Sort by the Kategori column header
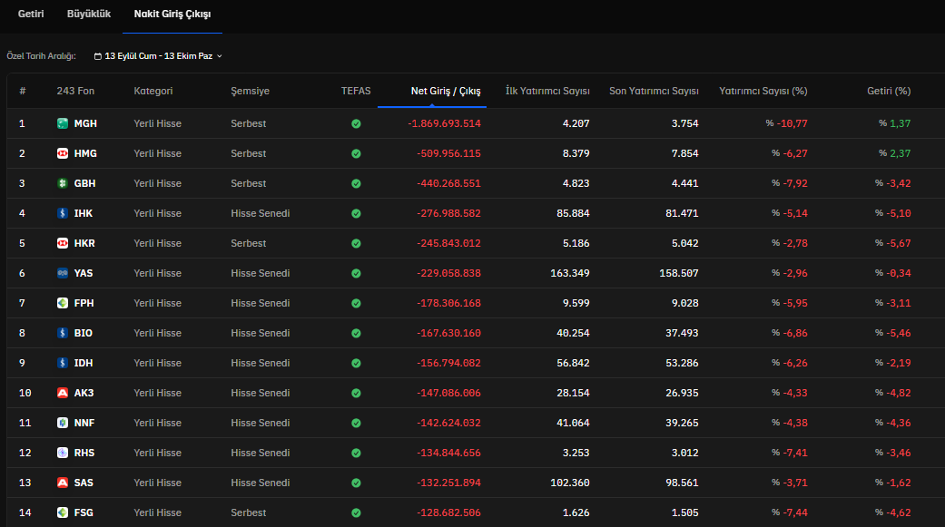Image resolution: width=945 pixels, height=527 pixels. [153, 91]
